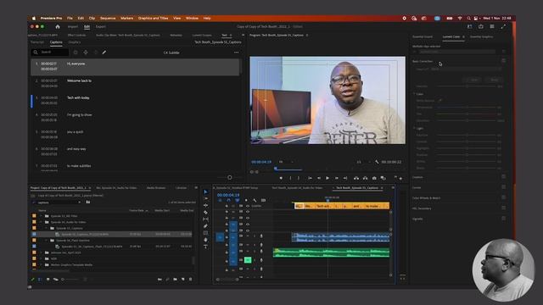The image size is (543, 305).
Task: Click the trash Clear icon in Project panel
Action: click(190, 279)
